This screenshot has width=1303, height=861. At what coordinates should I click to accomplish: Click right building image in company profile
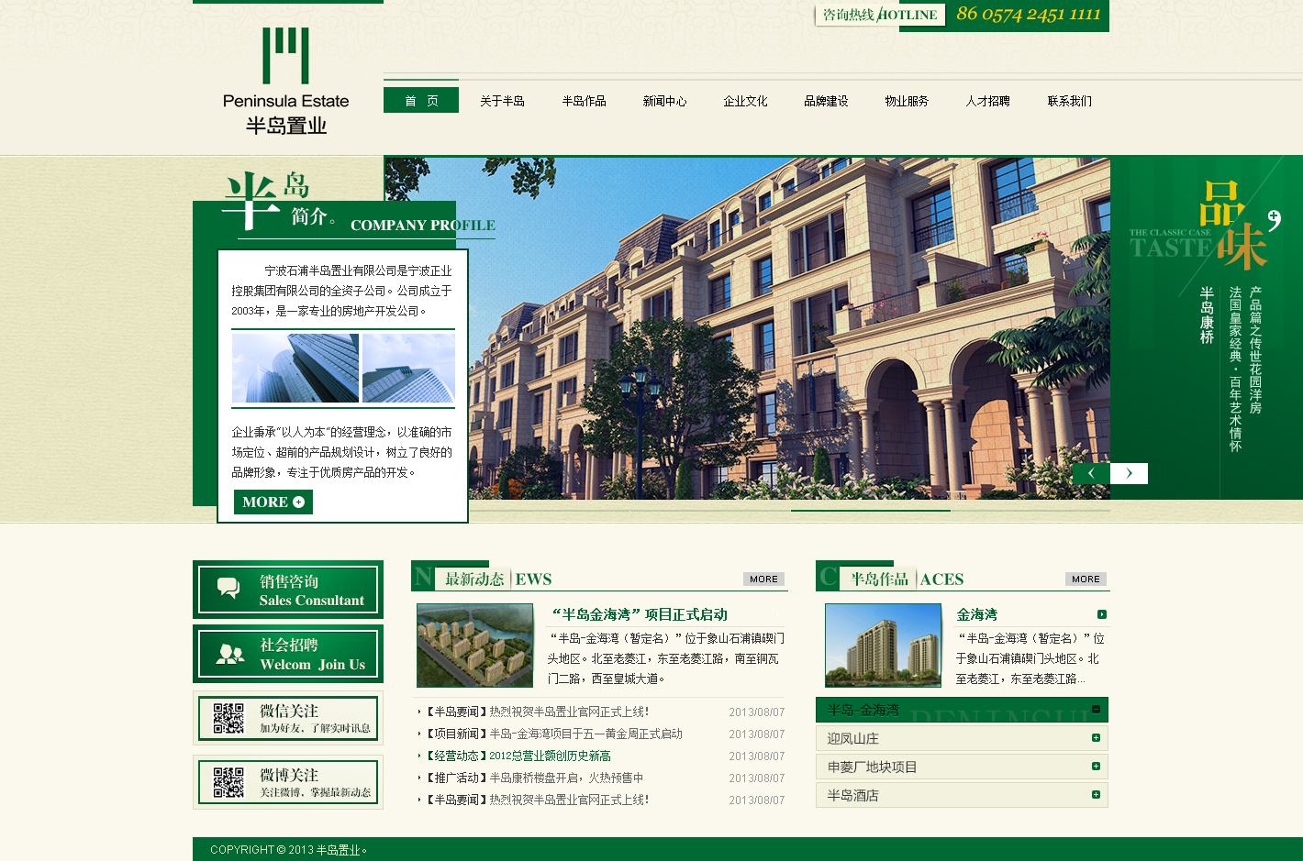pos(408,368)
